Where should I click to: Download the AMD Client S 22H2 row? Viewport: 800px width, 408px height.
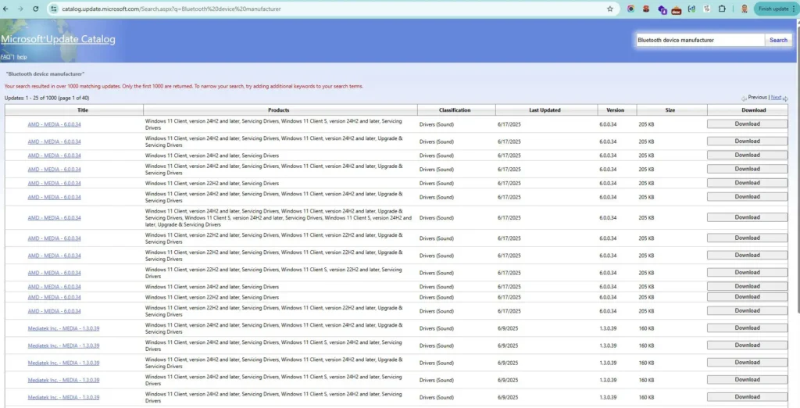[747, 272]
